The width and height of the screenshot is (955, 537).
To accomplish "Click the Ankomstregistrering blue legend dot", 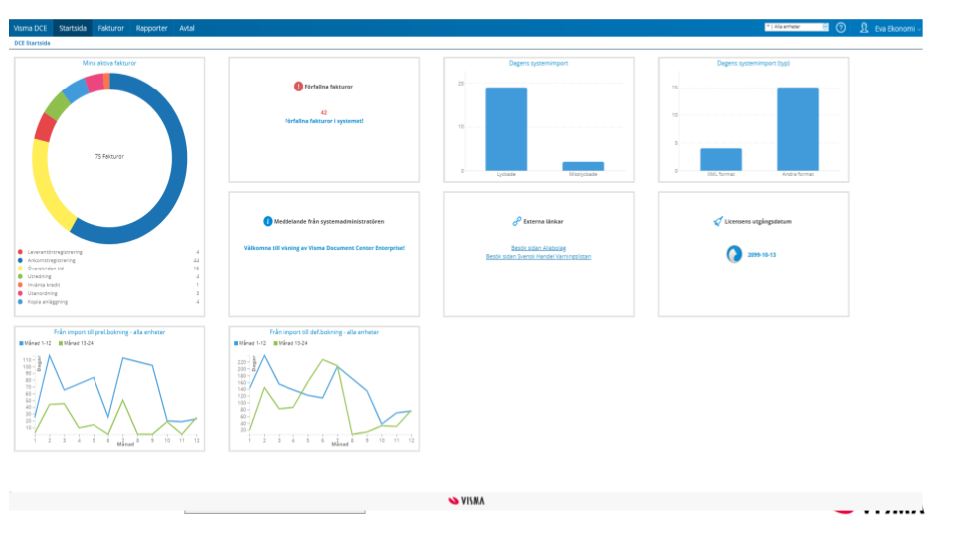I will (20, 260).
